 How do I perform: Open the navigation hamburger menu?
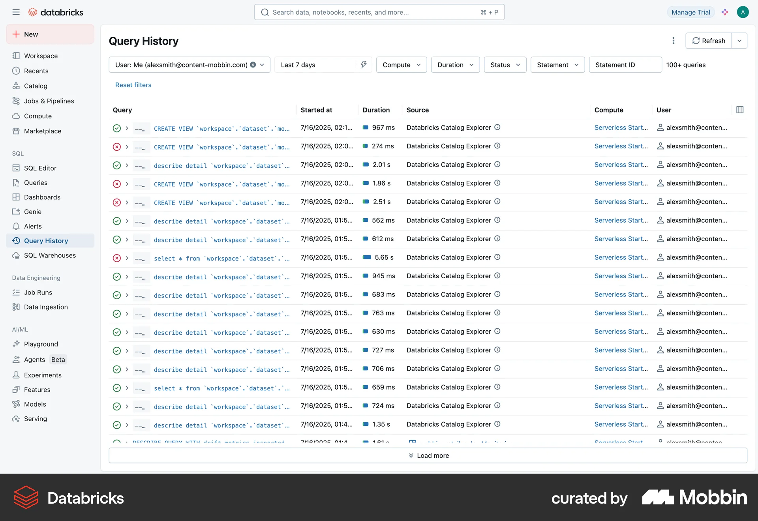(x=16, y=12)
